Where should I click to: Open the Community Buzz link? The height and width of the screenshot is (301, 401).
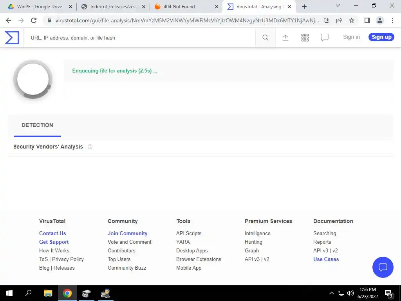point(127,268)
